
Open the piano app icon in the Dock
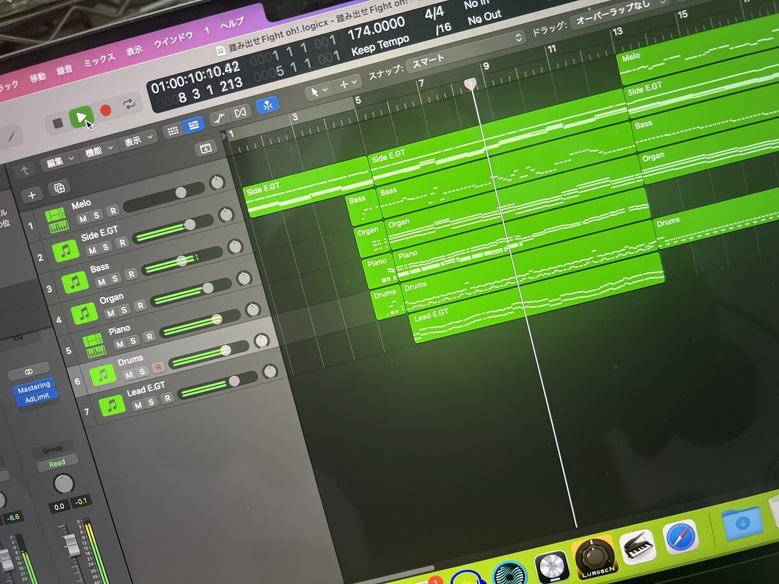[x=637, y=547]
